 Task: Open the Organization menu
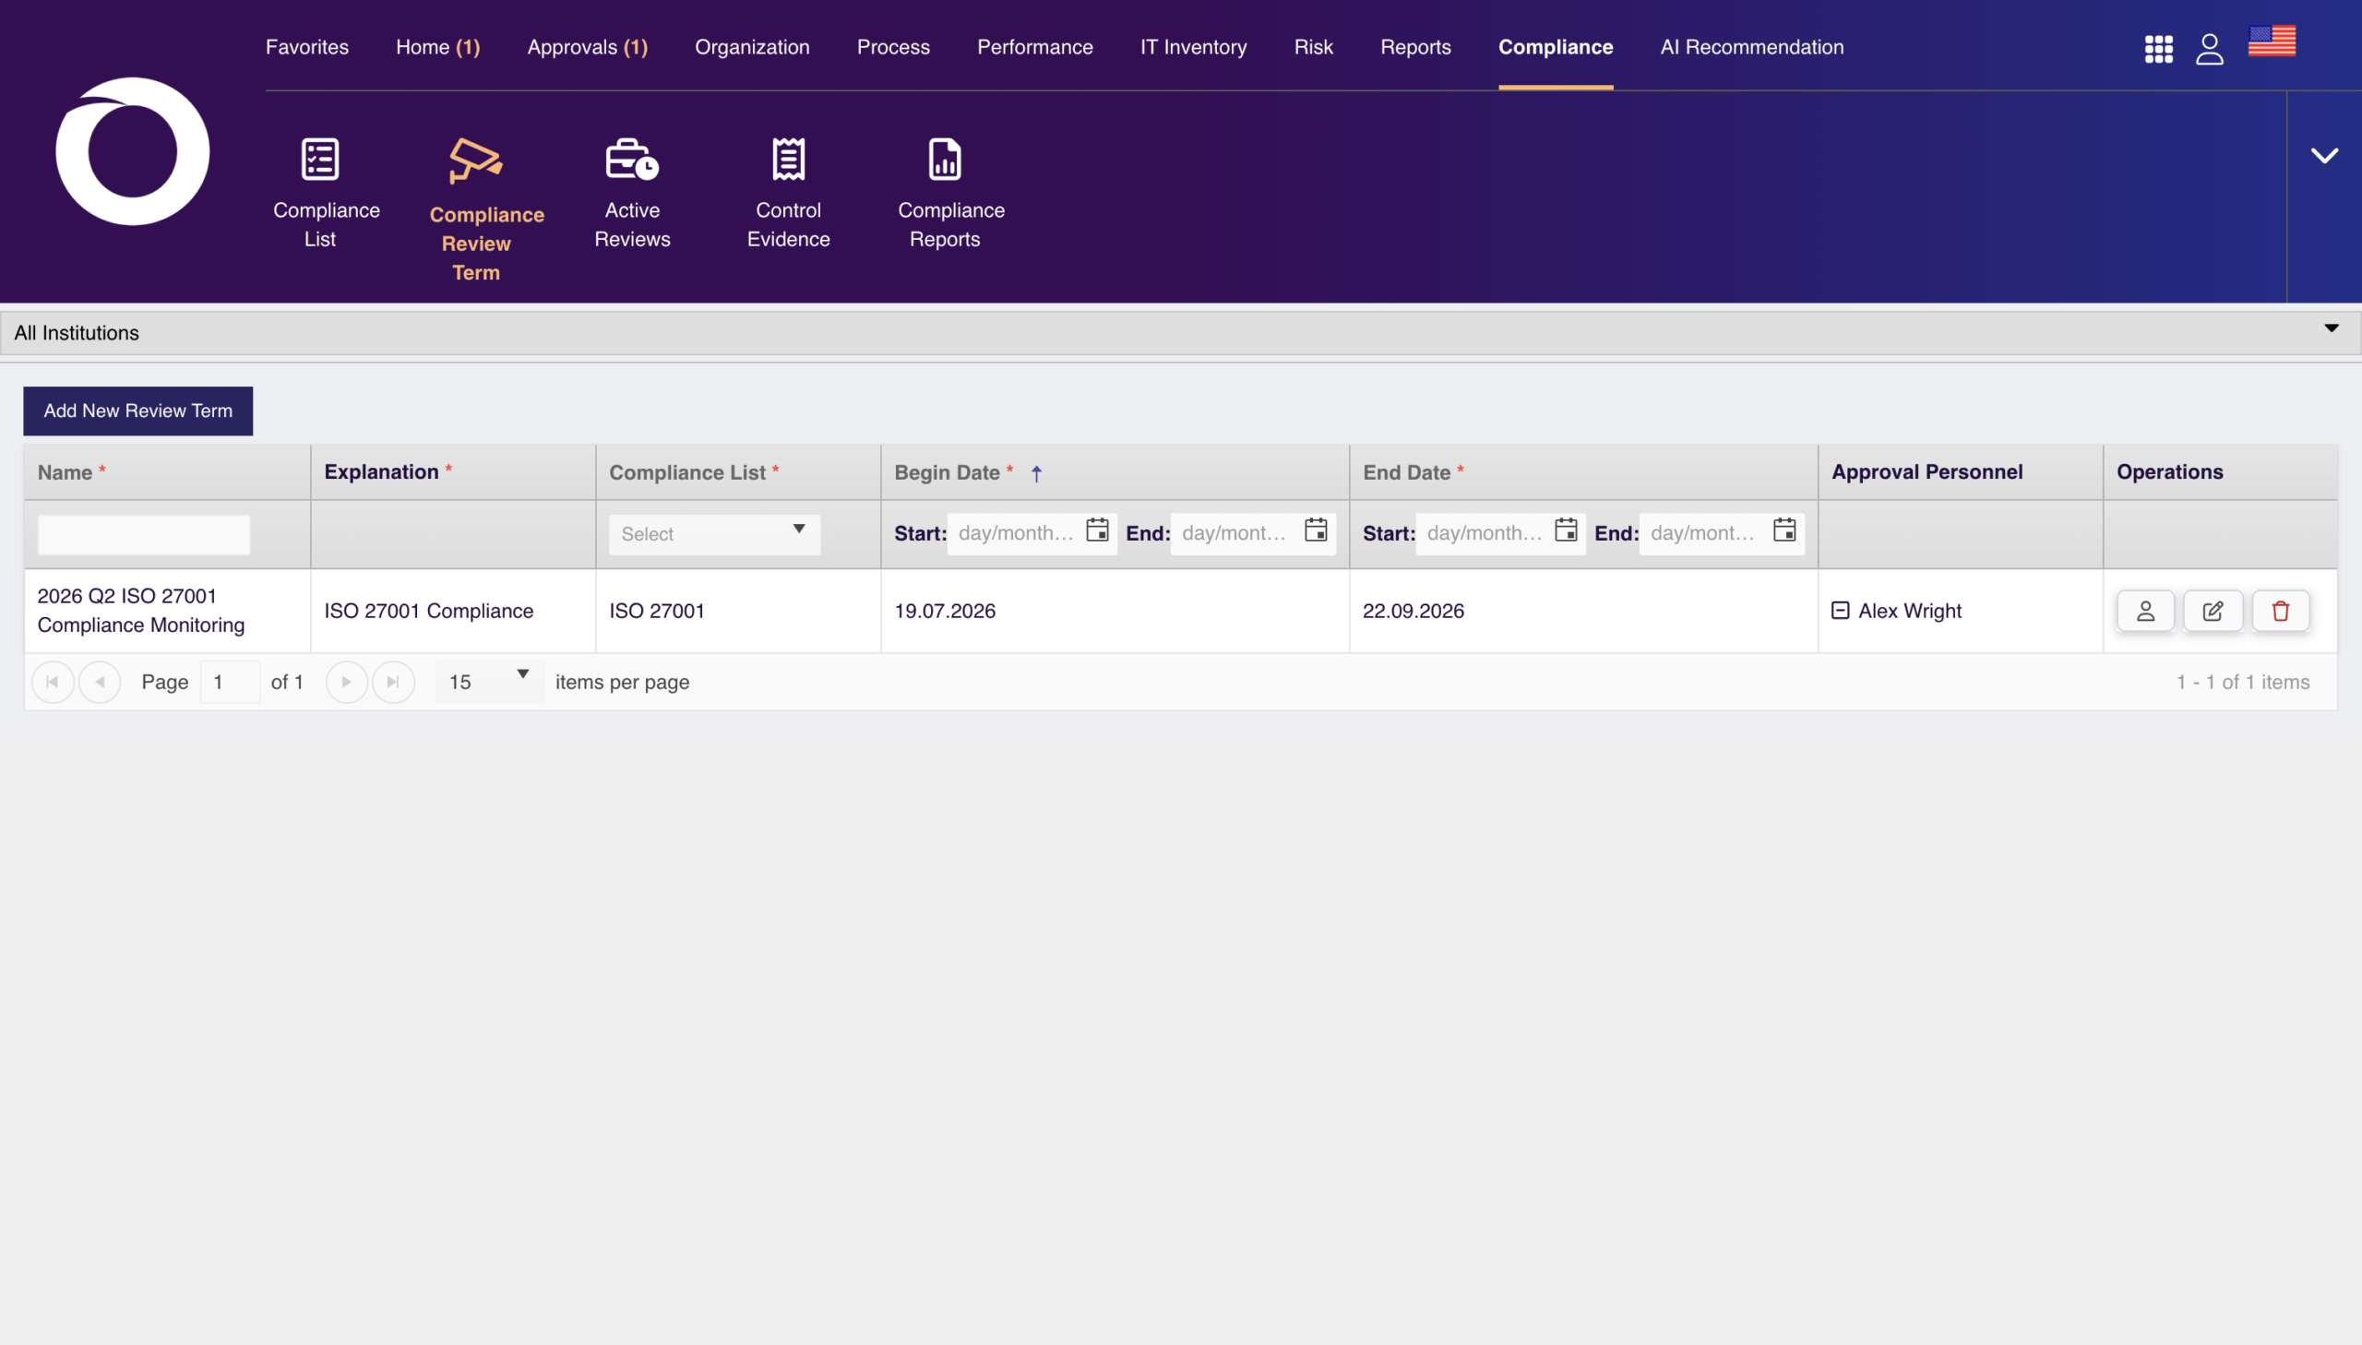point(752,47)
